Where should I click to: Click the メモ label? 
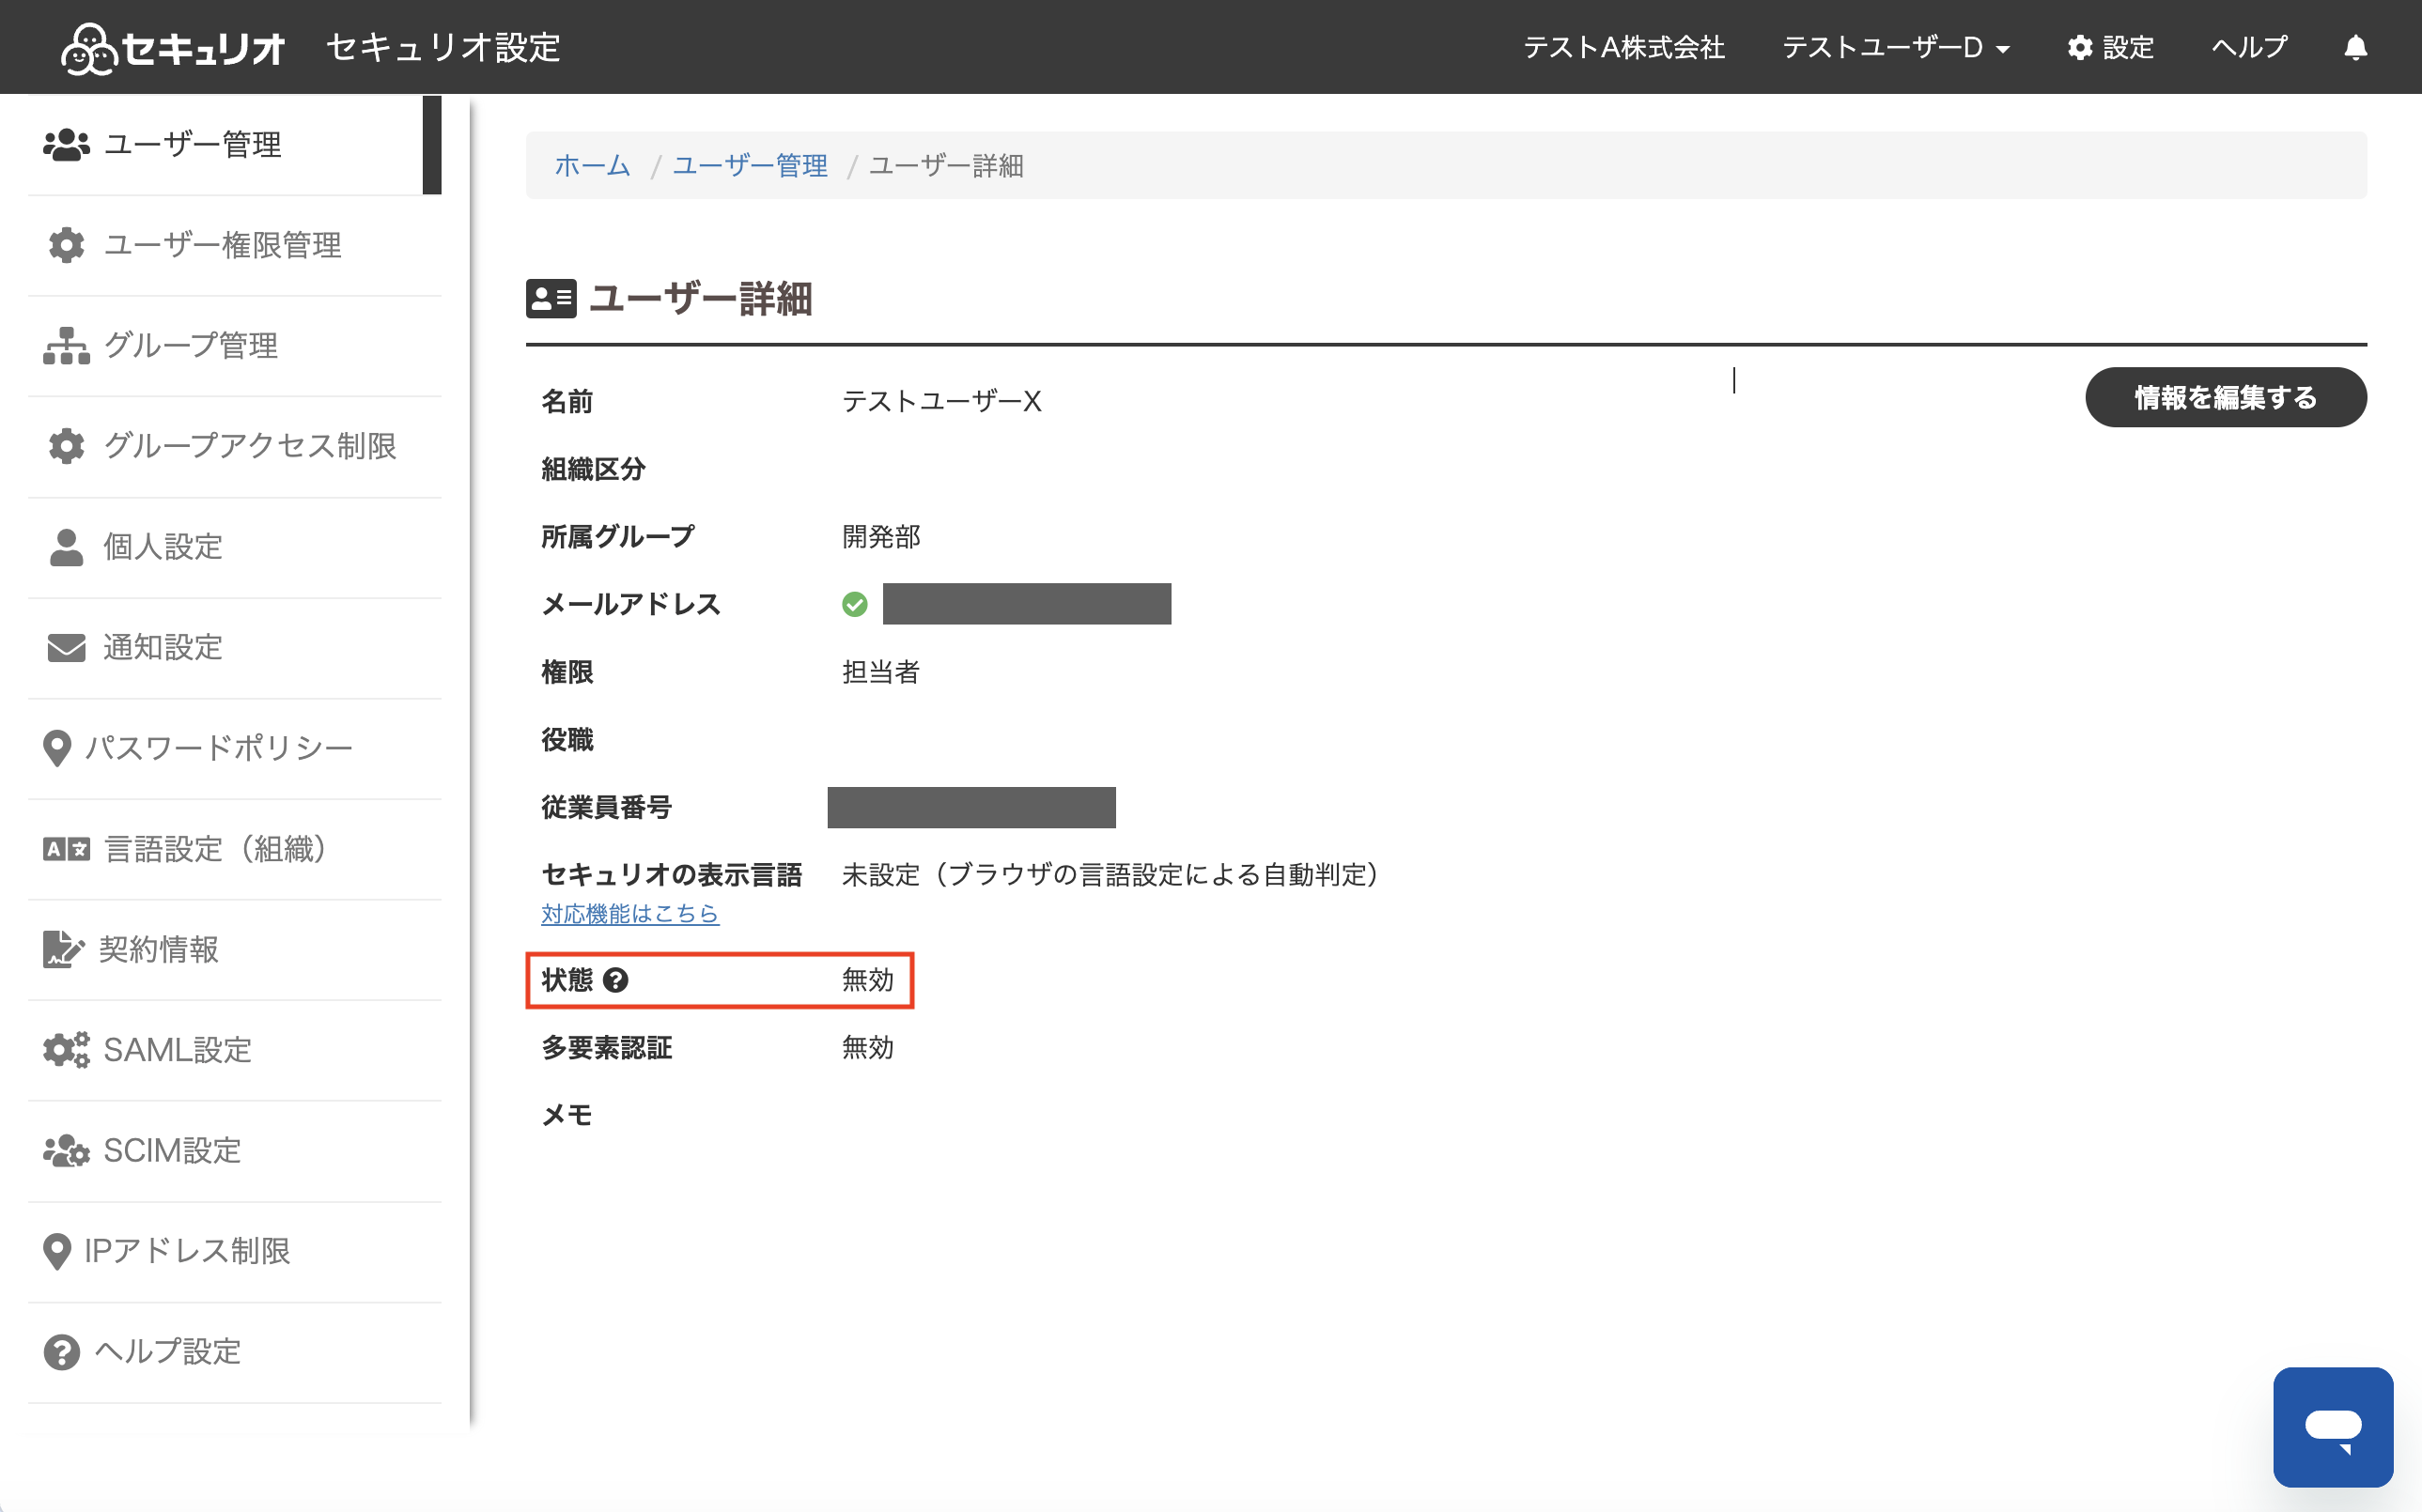[567, 1115]
